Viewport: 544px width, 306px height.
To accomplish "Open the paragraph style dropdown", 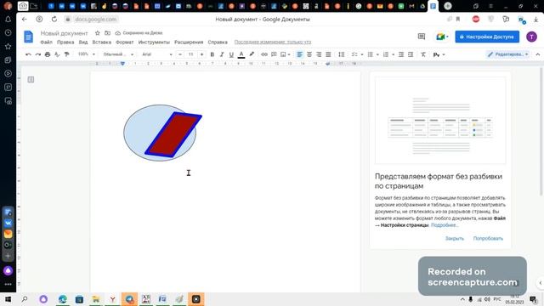I will point(118,54).
